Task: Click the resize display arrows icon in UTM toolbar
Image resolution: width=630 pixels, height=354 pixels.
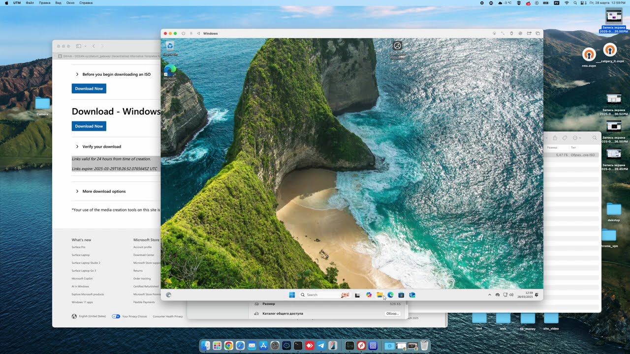Action: tap(503, 33)
